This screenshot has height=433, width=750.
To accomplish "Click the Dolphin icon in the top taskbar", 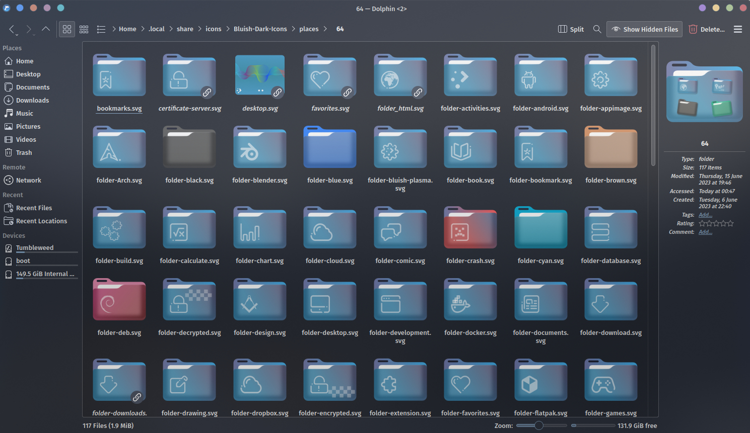I will pyautogui.click(x=7, y=8).
